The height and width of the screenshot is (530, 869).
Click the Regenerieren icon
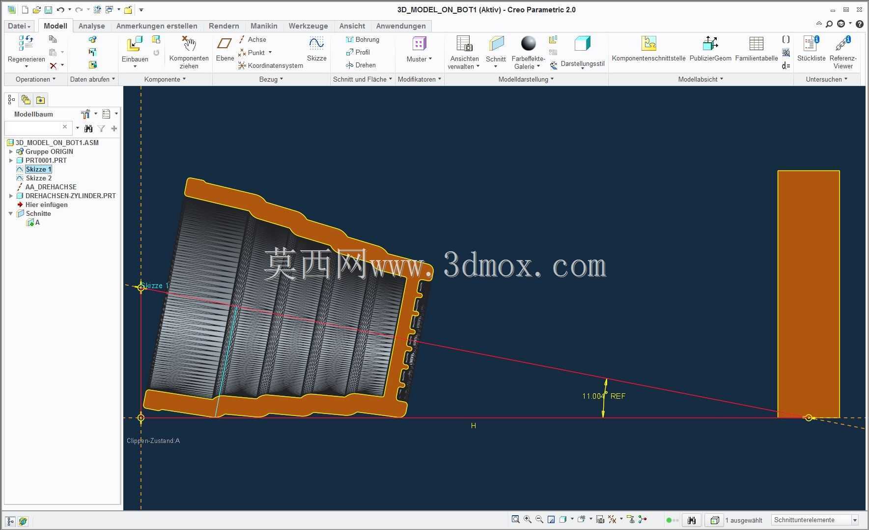tap(26, 43)
